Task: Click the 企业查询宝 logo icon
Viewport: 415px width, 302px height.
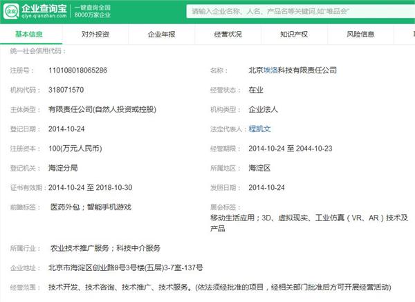Action: (11, 11)
